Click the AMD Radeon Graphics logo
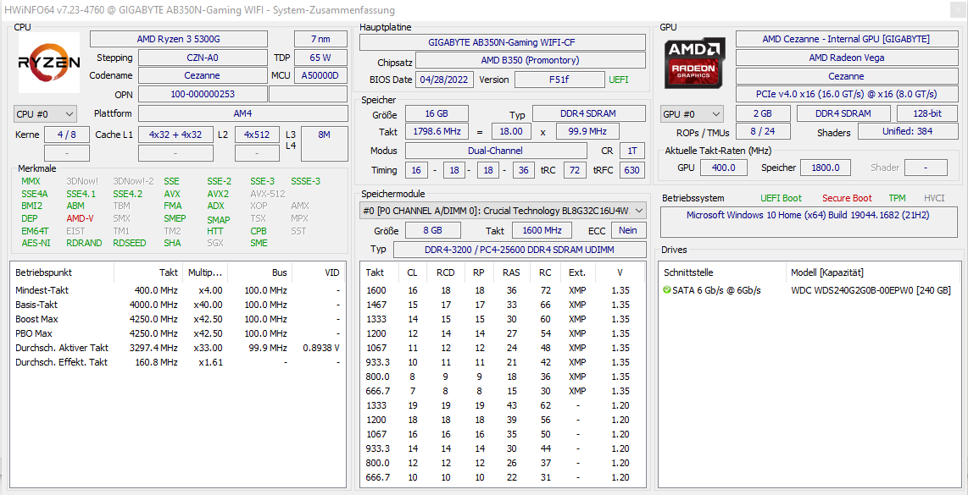The height and width of the screenshot is (495, 968). (x=695, y=63)
